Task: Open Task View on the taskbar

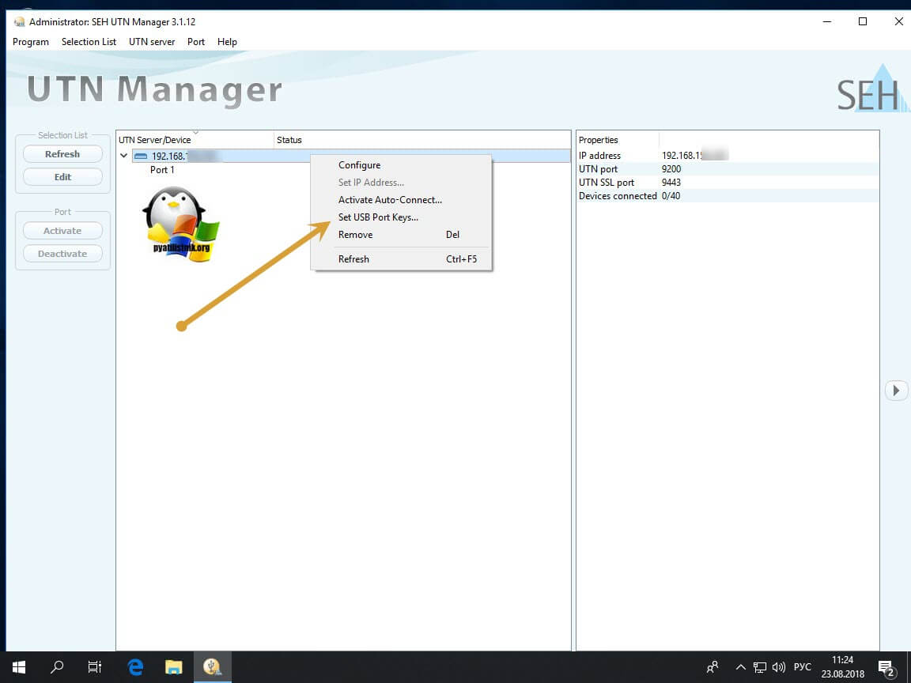Action: click(x=95, y=666)
